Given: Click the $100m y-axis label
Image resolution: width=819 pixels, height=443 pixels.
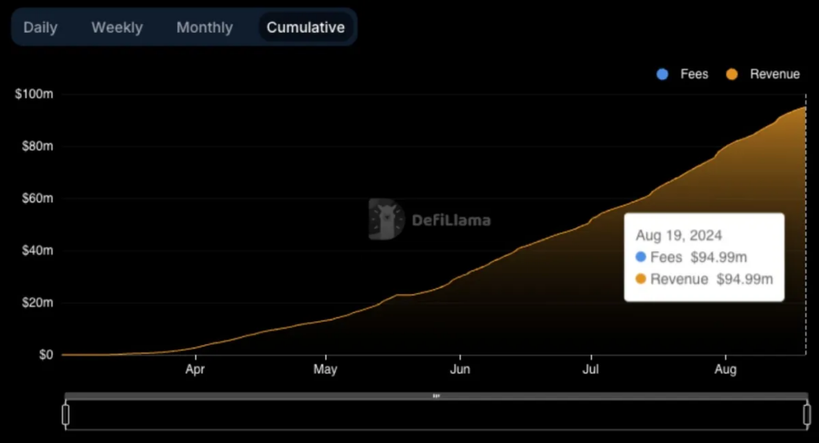Looking at the screenshot, I should click(x=34, y=94).
